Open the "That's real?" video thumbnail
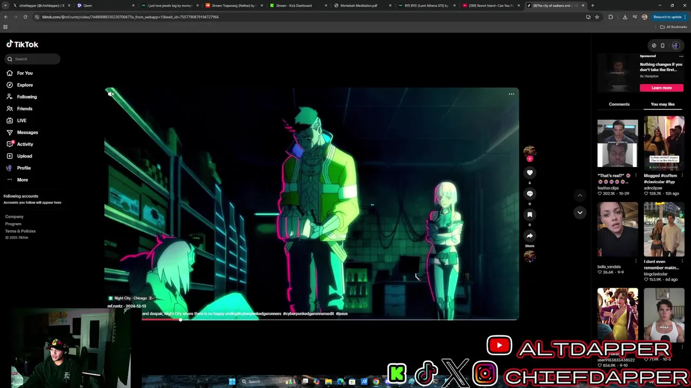Image resolution: width=691 pixels, height=388 pixels. pos(618,143)
